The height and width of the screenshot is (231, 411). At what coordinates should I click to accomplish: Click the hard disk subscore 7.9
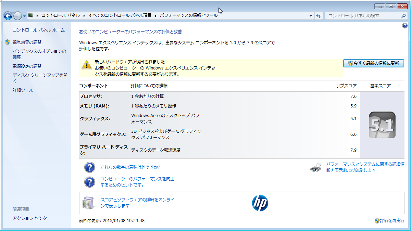(353, 150)
